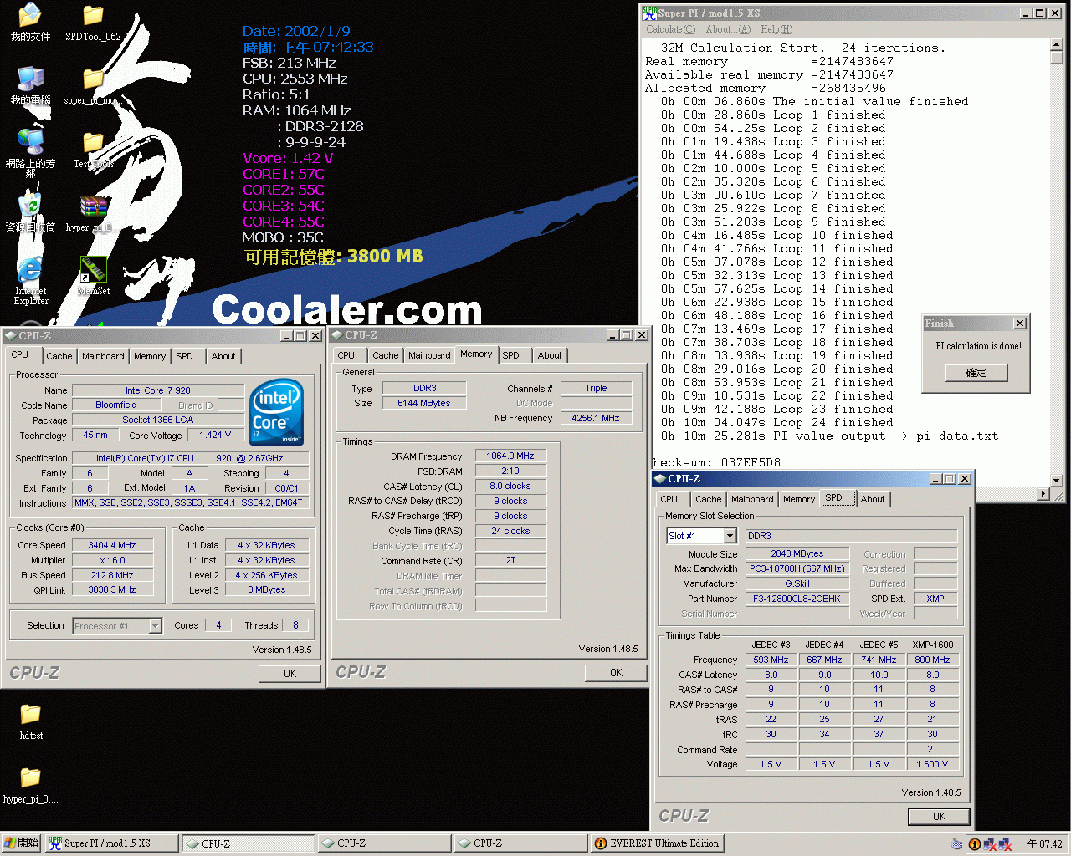Switch to Super PI taskbar button
The height and width of the screenshot is (856, 1071).
[110, 843]
